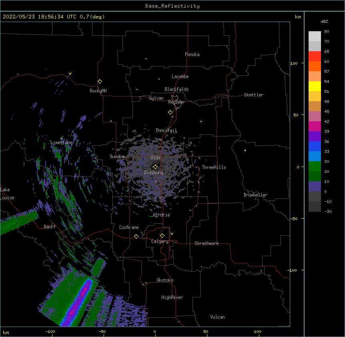The width and height of the screenshot is (345, 337).
Task: Click the white asterisk marker east of Innisfail
Action: click(x=201, y=121)
